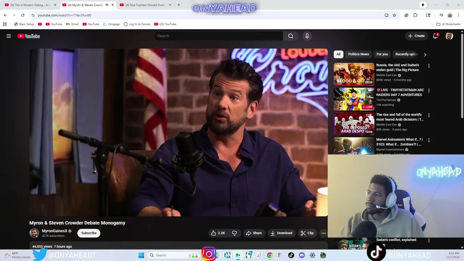Open Gmail bookmark
This screenshot has width=464, height=261.
coord(72,24)
